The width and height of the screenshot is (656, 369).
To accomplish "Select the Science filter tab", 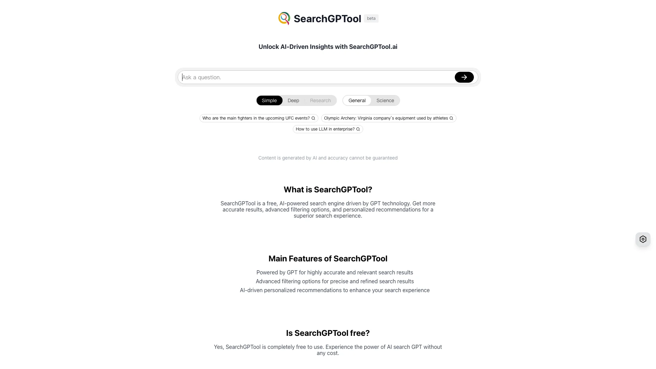I will click(385, 100).
